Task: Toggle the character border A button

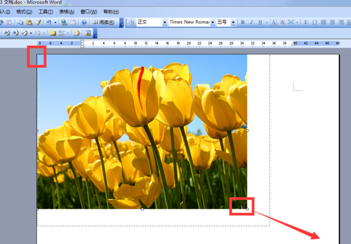Action: coord(273,22)
